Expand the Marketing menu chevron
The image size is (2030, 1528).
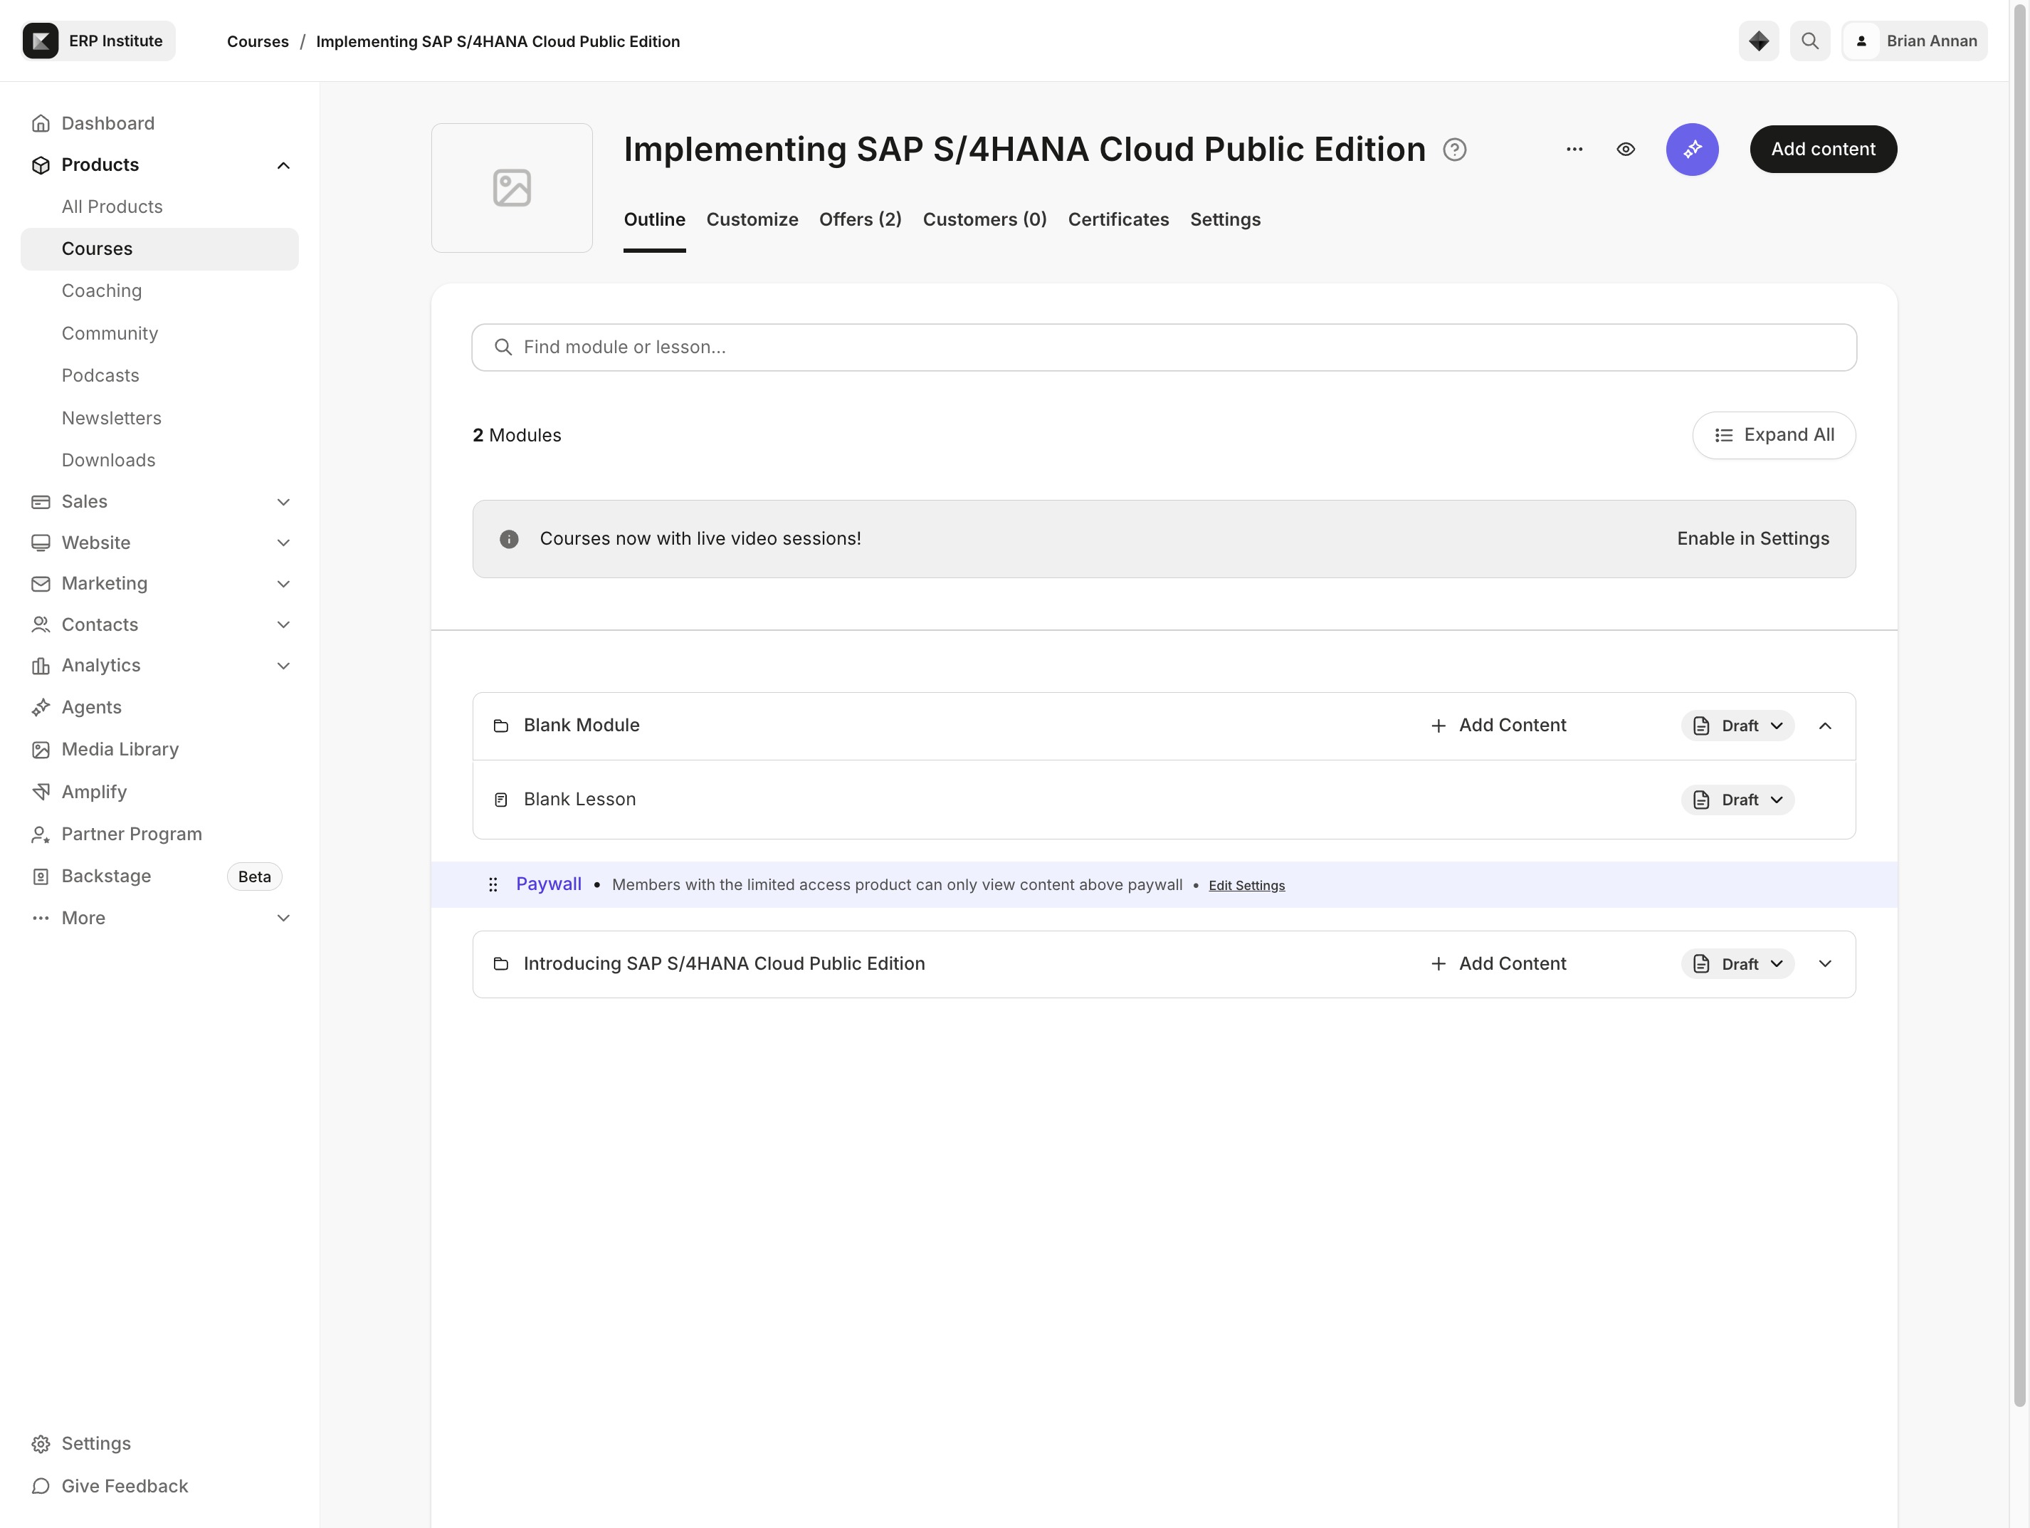[x=283, y=584]
